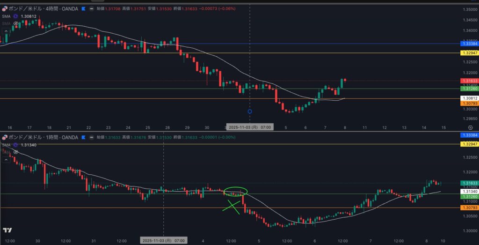This screenshot has width=479, height=245.
Task: Click the blue flag icon on the 4時間 chart
Action: (x=83, y=8)
